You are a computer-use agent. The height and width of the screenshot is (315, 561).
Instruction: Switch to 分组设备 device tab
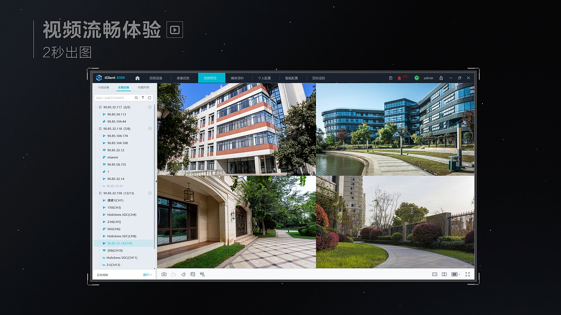click(x=103, y=87)
